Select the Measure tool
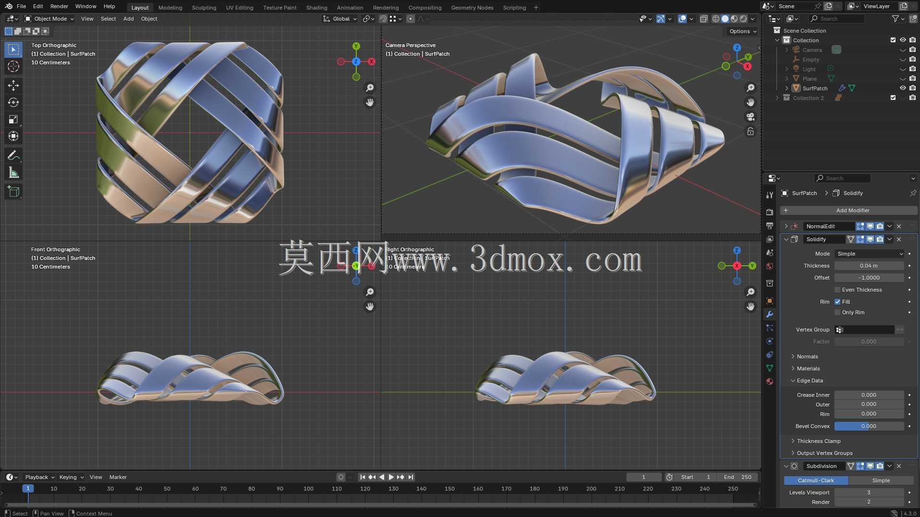The image size is (920, 517). (x=13, y=172)
